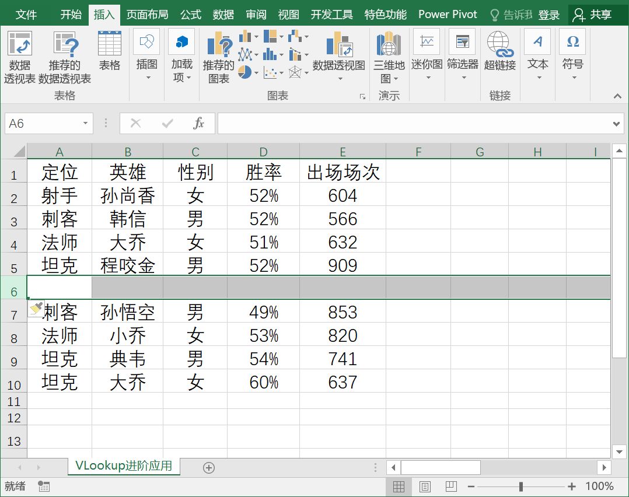This screenshot has height=497, width=629.
Task: Insert a pie or doughnut chart
Action: [x=244, y=72]
